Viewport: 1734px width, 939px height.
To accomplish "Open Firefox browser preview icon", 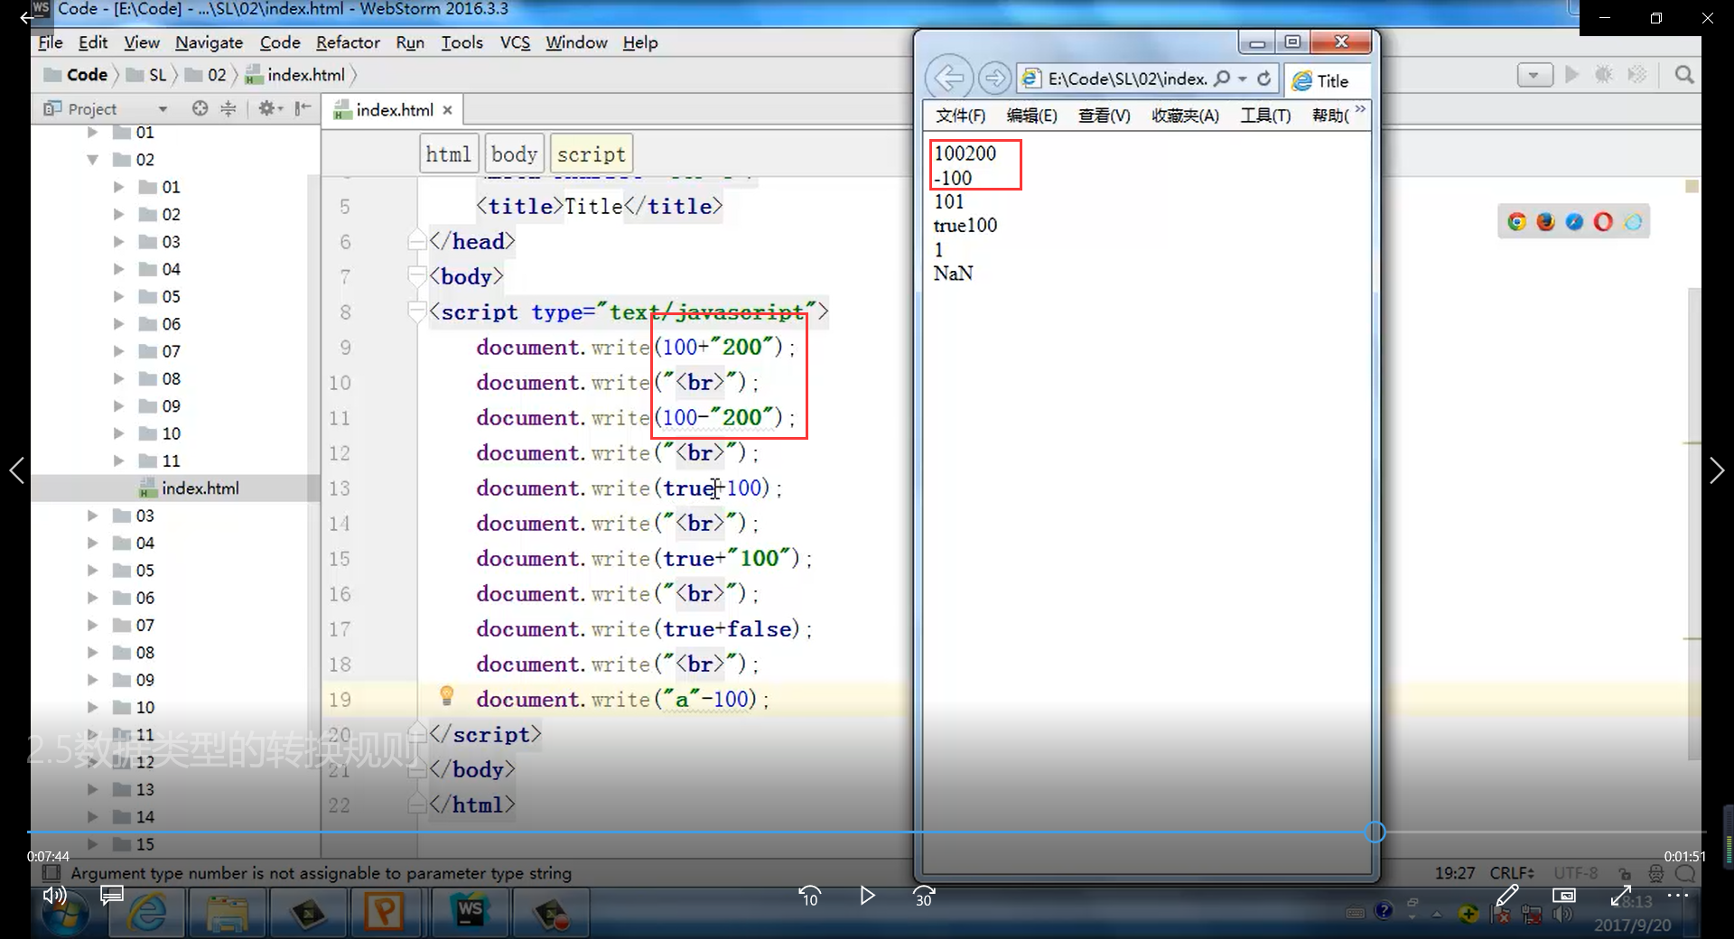I will click(x=1546, y=221).
